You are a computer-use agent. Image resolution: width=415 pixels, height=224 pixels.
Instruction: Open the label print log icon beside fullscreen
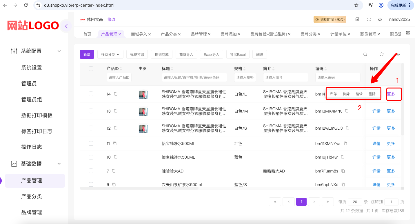[x=357, y=19]
